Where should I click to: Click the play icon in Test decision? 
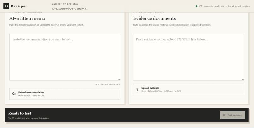point(224,115)
